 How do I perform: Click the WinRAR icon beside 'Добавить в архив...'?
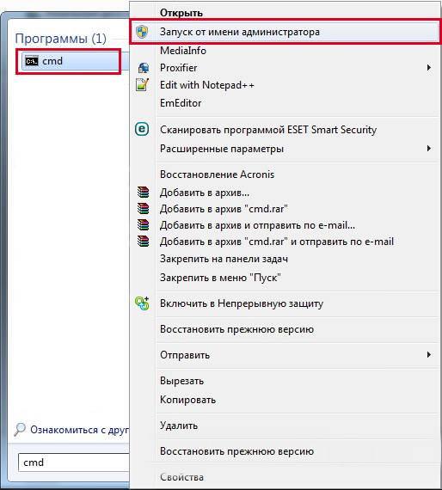(143, 193)
